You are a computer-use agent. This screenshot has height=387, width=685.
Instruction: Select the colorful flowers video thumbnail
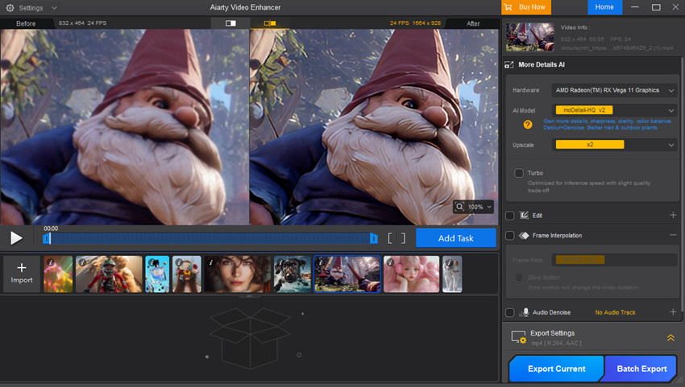(58, 274)
